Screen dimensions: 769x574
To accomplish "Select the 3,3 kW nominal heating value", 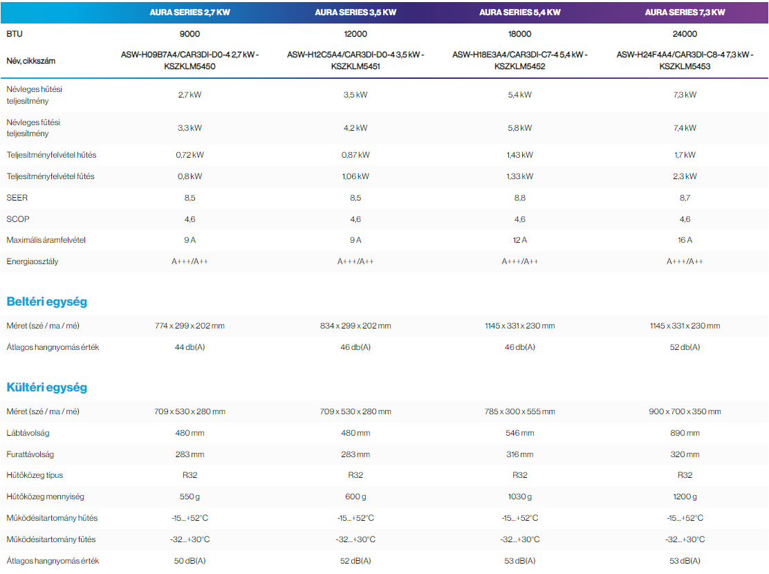I will point(189,128).
